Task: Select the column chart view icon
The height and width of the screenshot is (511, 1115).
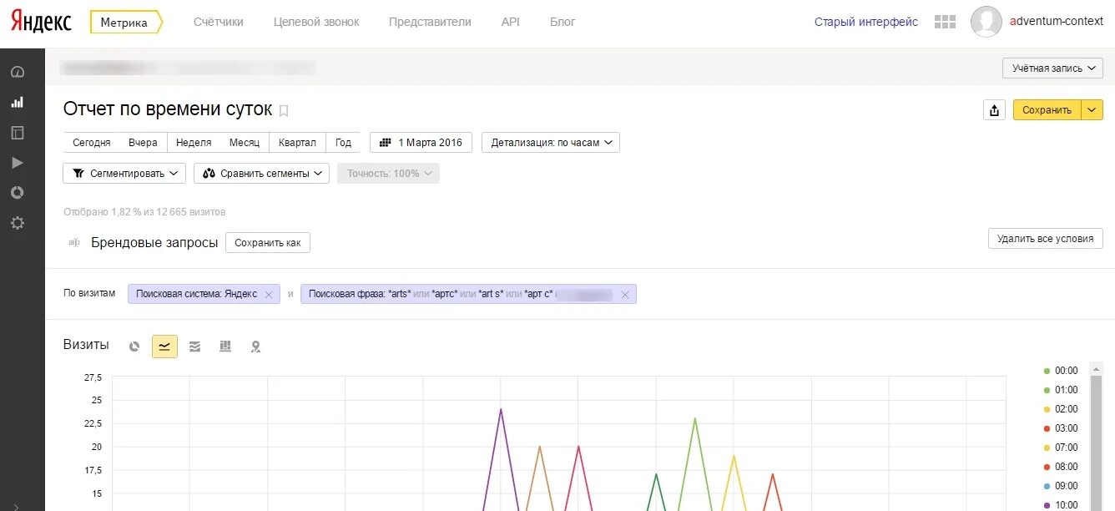Action: [x=225, y=347]
